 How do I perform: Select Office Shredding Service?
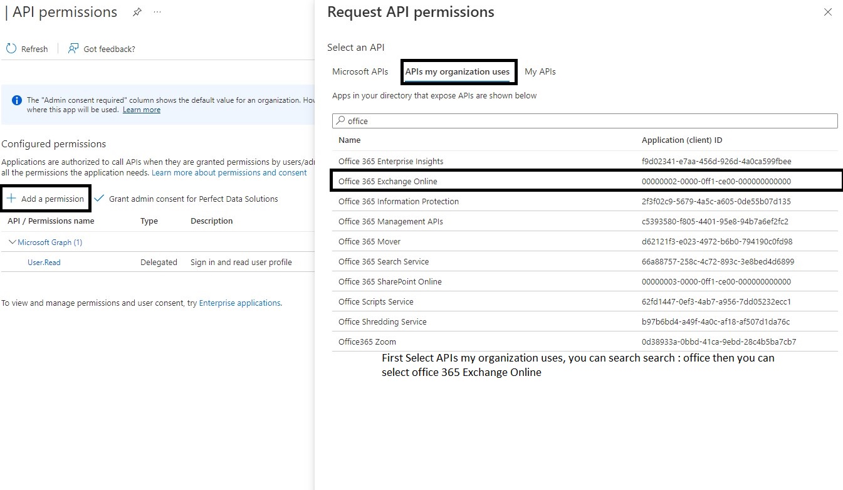click(585, 321)
